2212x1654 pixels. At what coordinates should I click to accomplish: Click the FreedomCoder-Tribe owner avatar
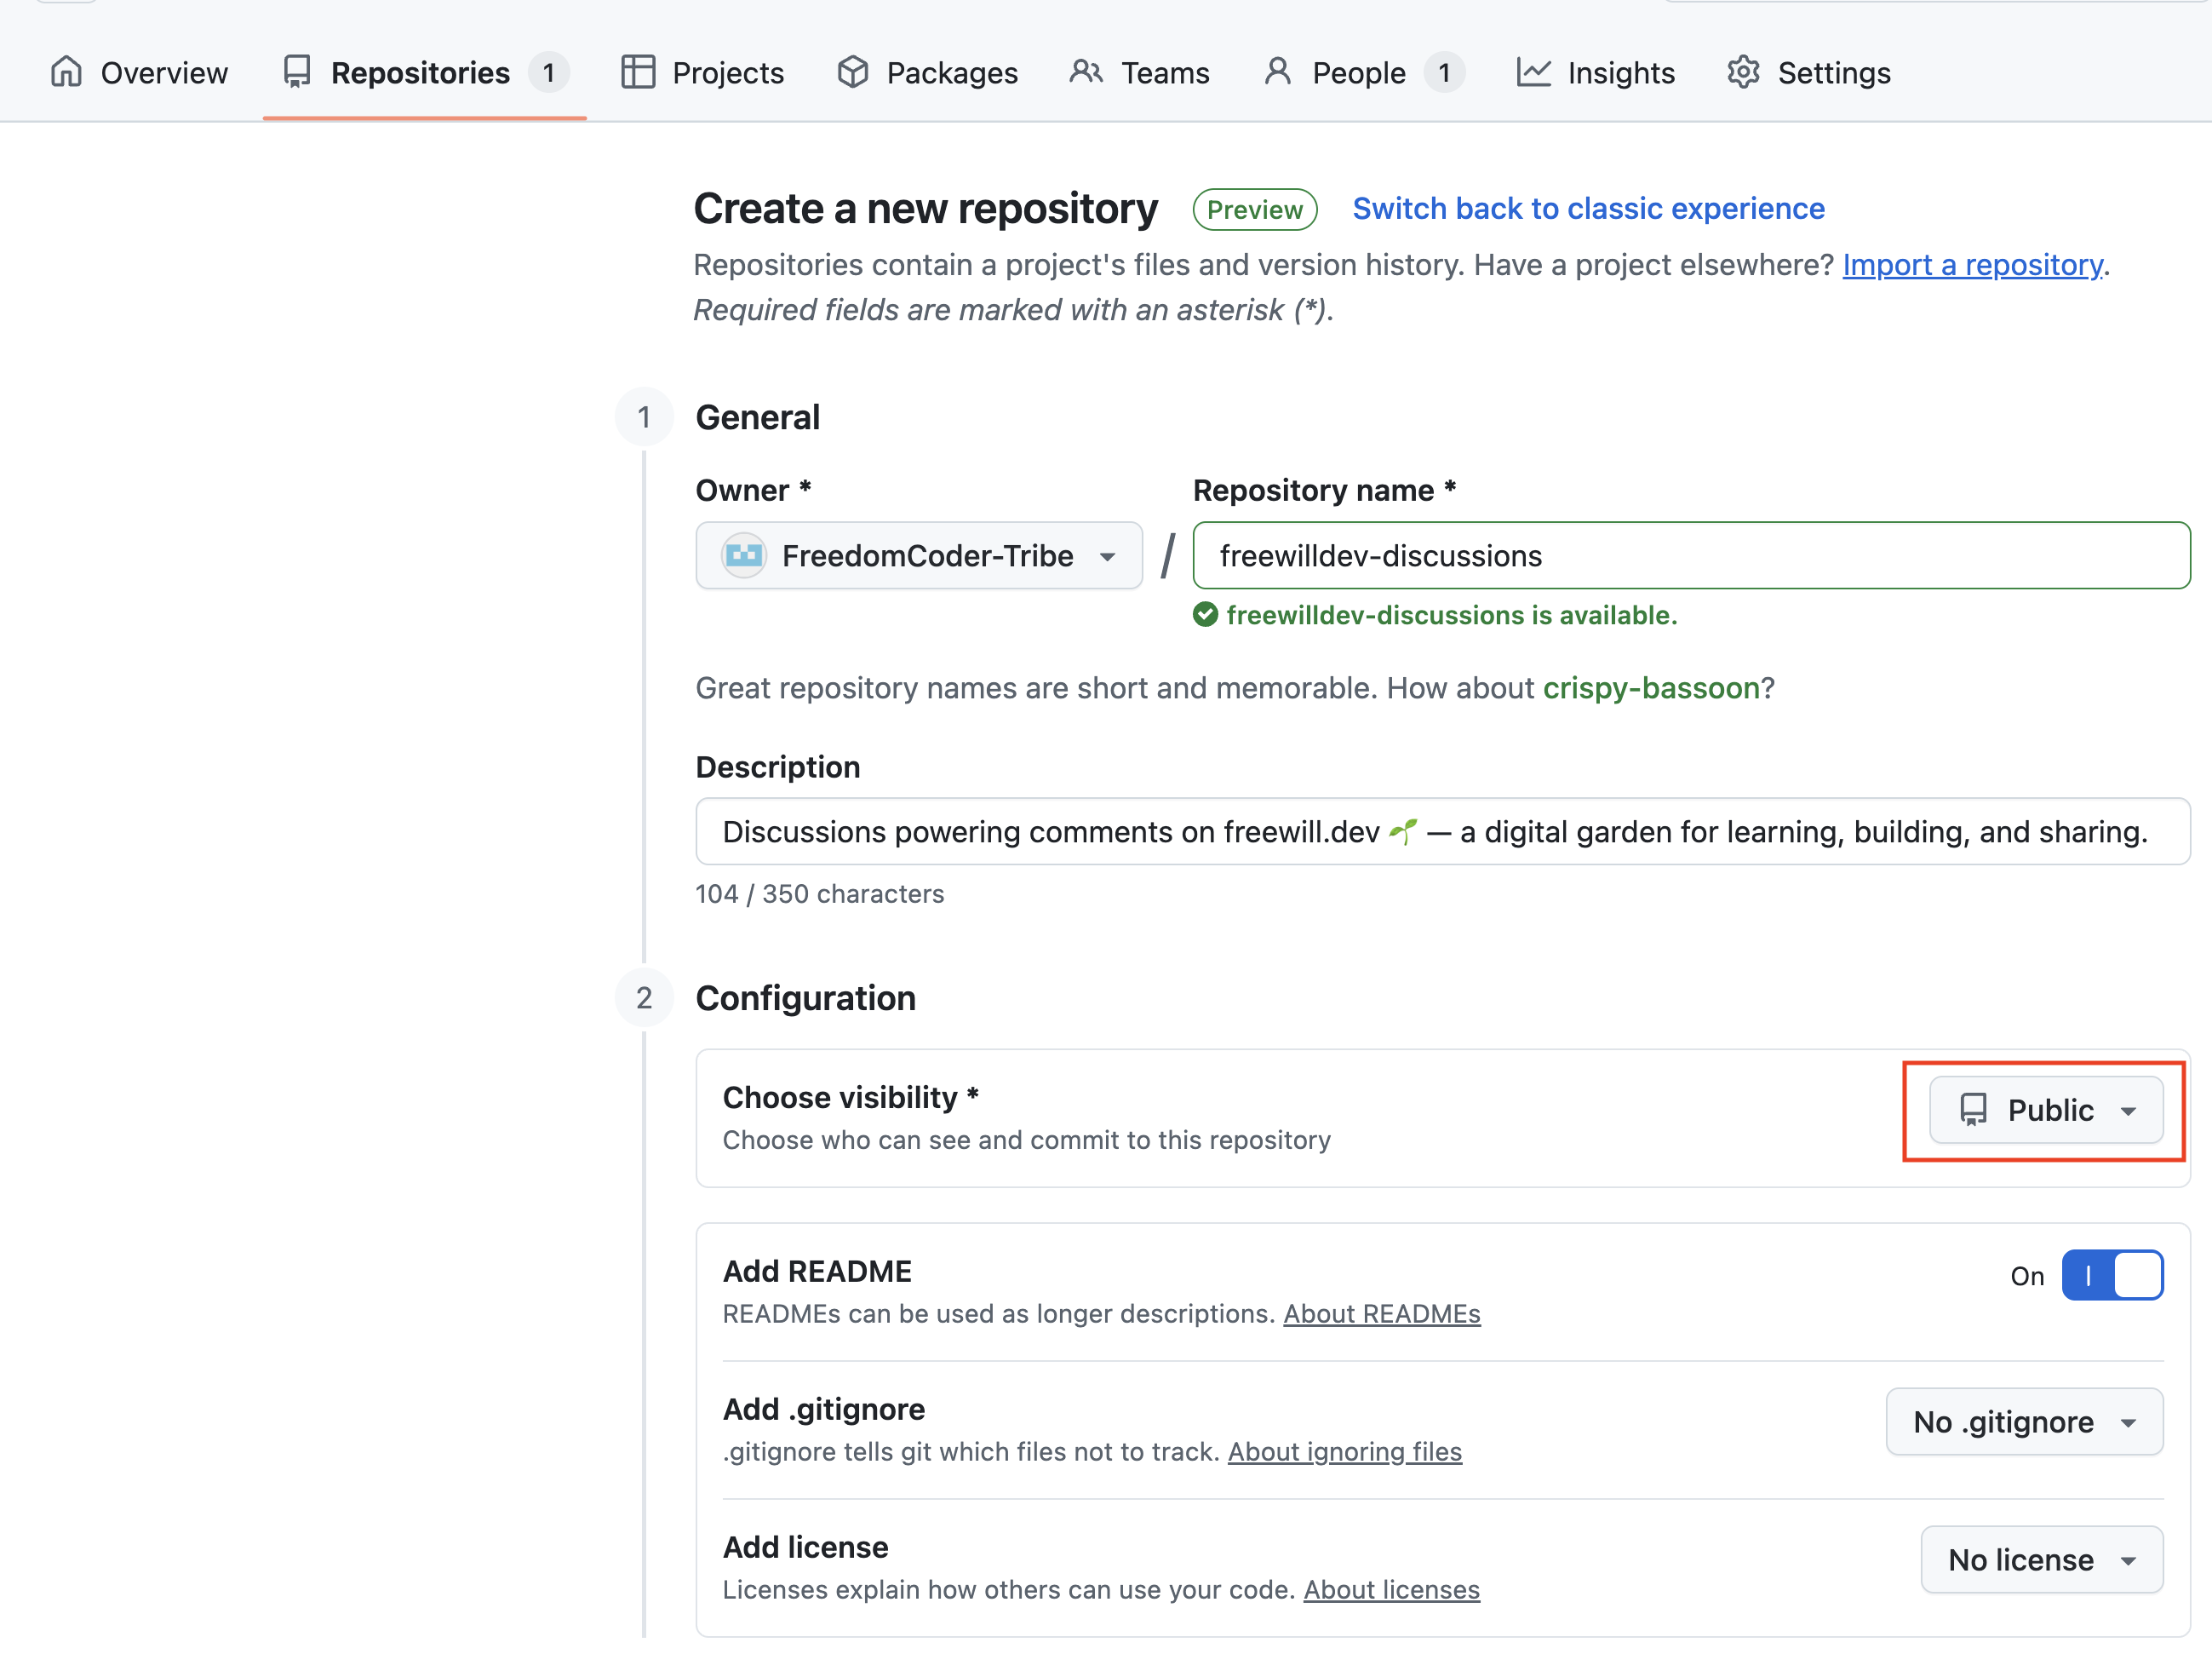[744, 555]
